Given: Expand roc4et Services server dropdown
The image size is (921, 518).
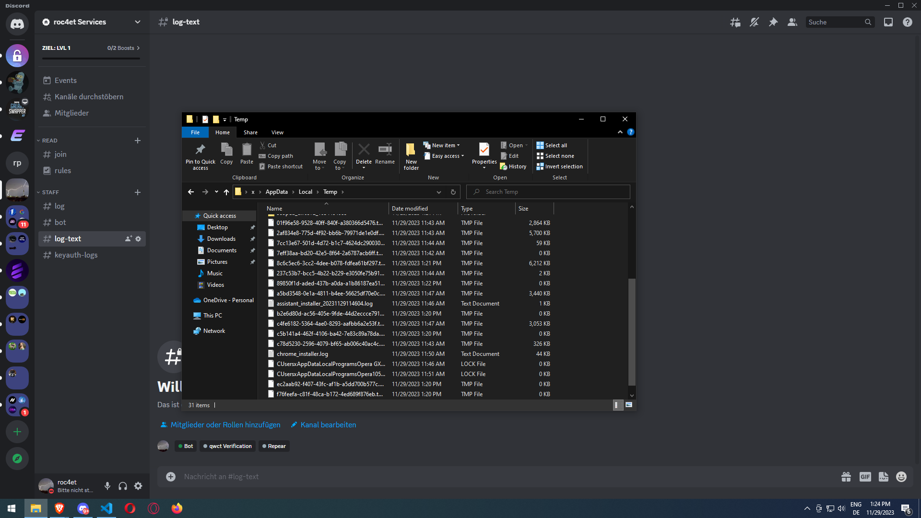Looking at the screenshot, I should pos(138,22).
